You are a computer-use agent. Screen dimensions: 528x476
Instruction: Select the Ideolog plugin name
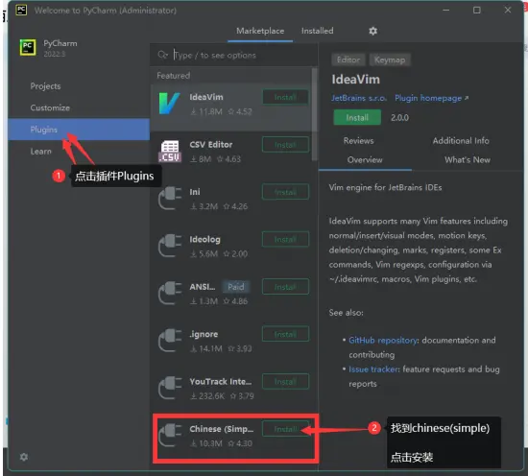[204, 239]
